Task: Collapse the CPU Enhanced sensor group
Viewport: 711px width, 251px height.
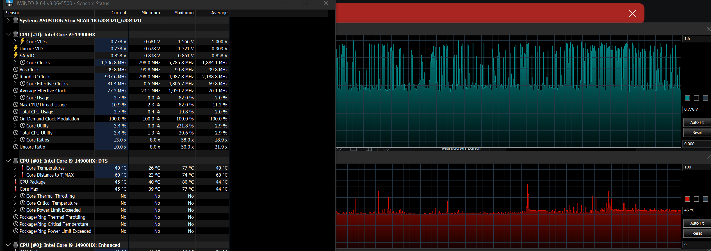Action: 8,245
